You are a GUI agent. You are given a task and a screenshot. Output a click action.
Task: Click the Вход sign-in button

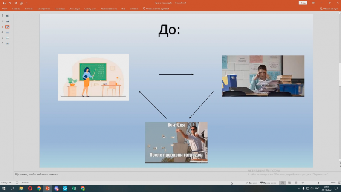click(x=303, y=3)
